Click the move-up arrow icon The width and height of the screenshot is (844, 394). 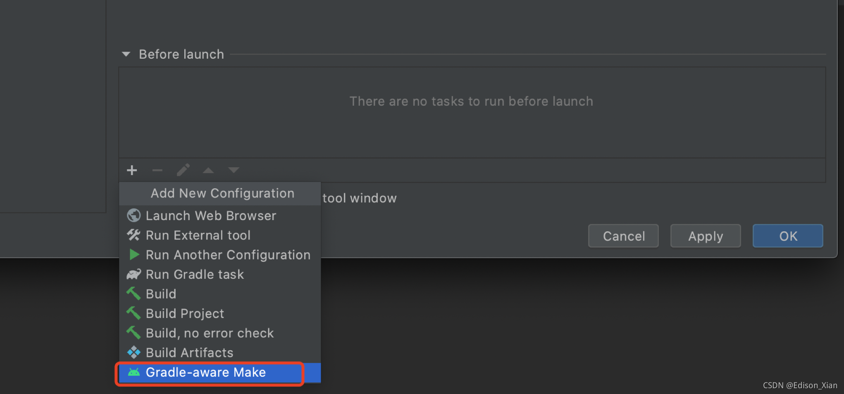208,170
